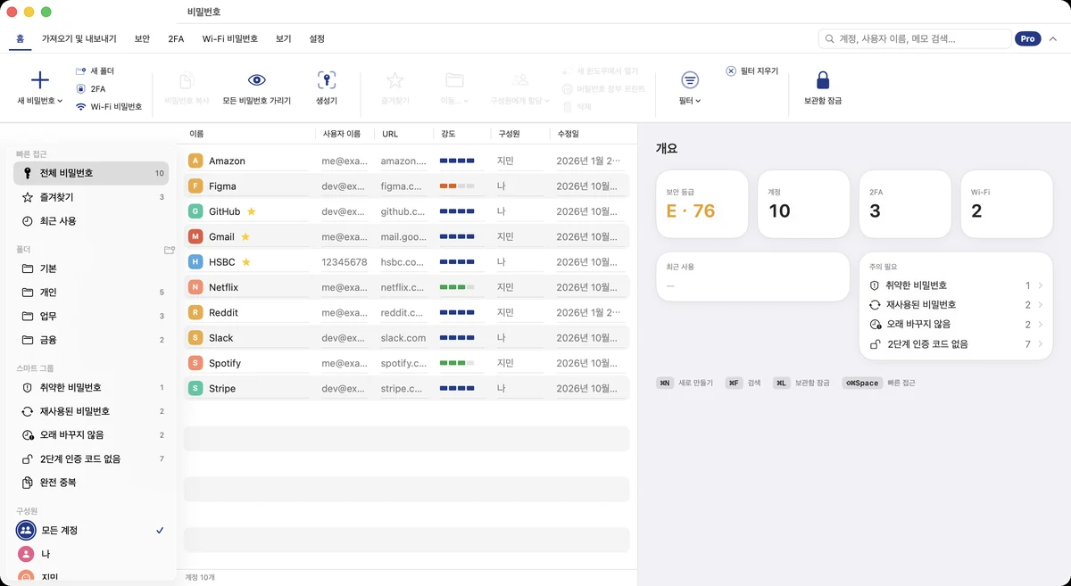1071x586 pixels.
Task: Select the 전체 비밀번호 sidebar item
Action: (x=91, y=173)
